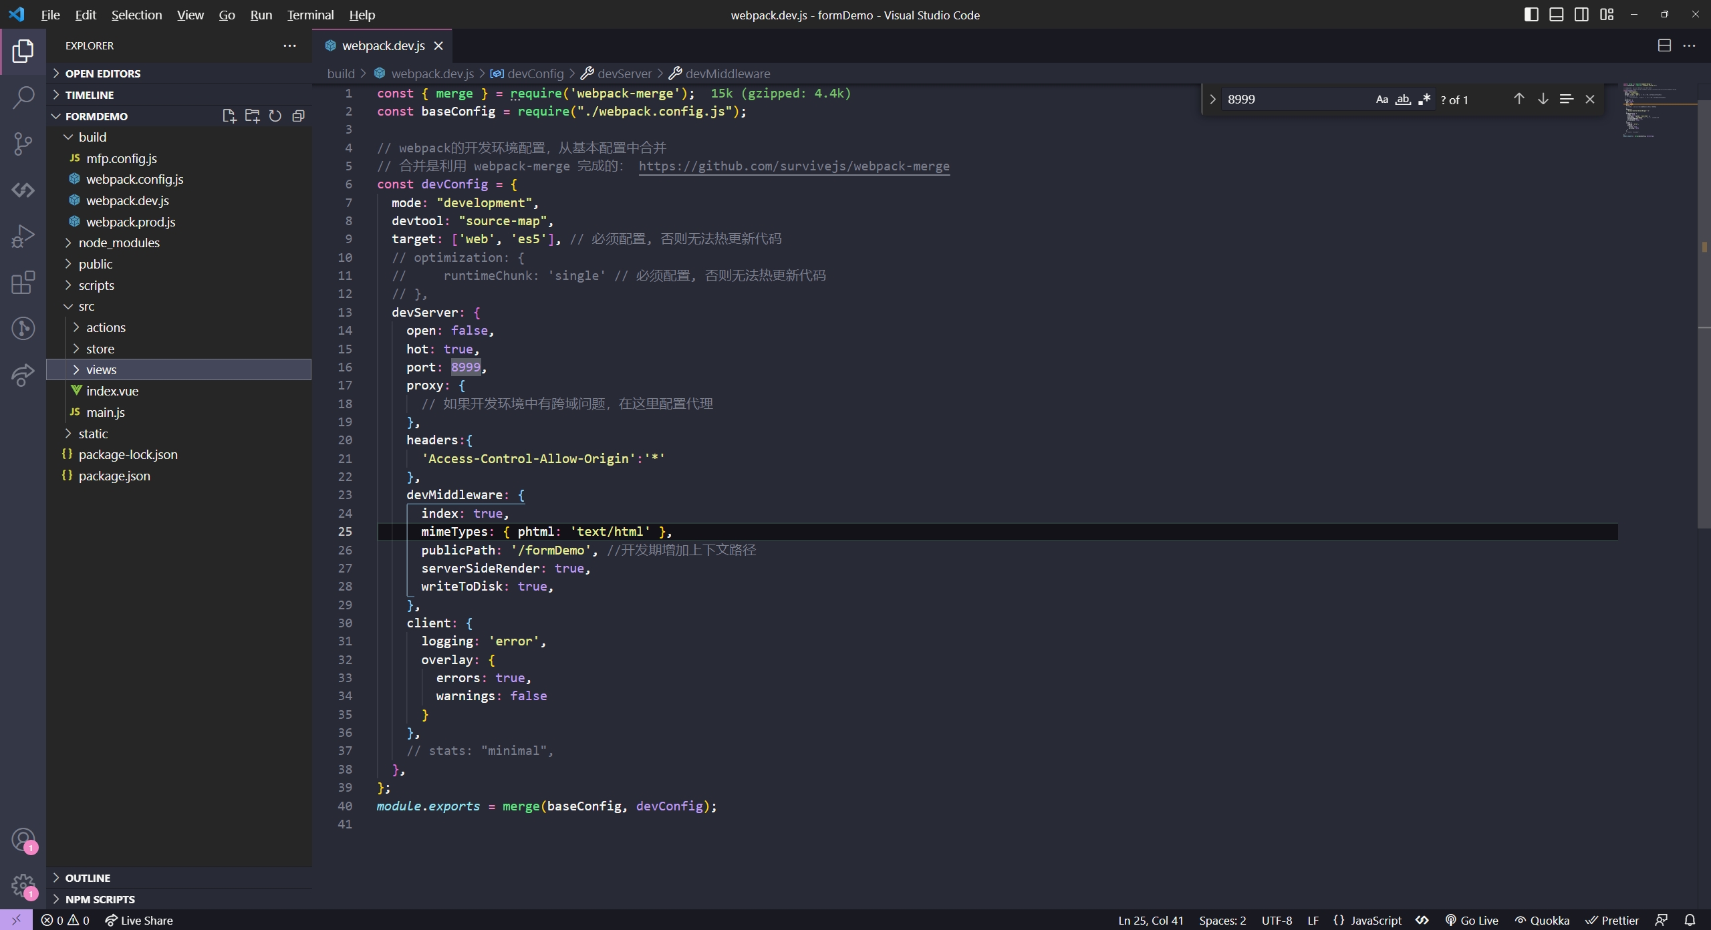Toggle the devServer section collapse
Image resolution: width=1711 pixels, height=930 pixels.
point(366,311)
